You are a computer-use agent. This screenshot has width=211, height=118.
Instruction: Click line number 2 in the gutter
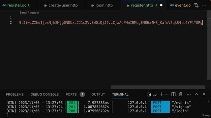pyautogui.click(x=11, y=23)
